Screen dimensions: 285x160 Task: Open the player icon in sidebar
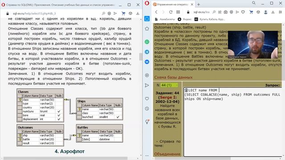[x=147, y=75]
